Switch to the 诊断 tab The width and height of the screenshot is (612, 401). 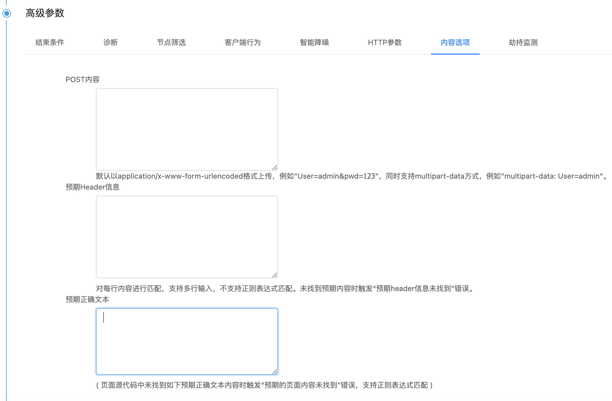[110, 43]
